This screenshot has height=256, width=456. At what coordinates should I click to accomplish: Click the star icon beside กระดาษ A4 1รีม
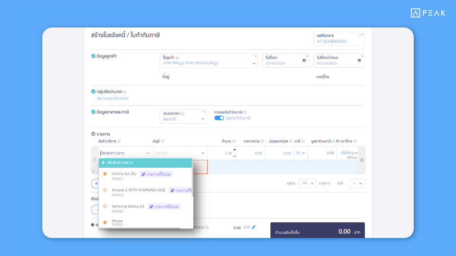(x=105, y=174)
